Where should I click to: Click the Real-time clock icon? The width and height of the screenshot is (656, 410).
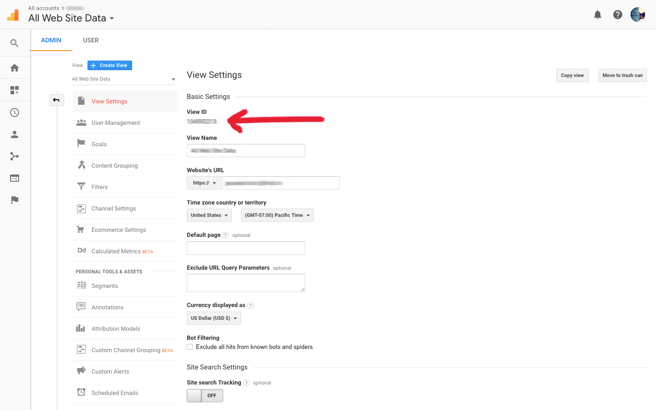click(x=15, y=113)
